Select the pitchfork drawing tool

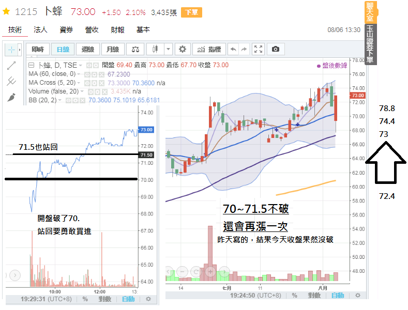tap(11, 81)
